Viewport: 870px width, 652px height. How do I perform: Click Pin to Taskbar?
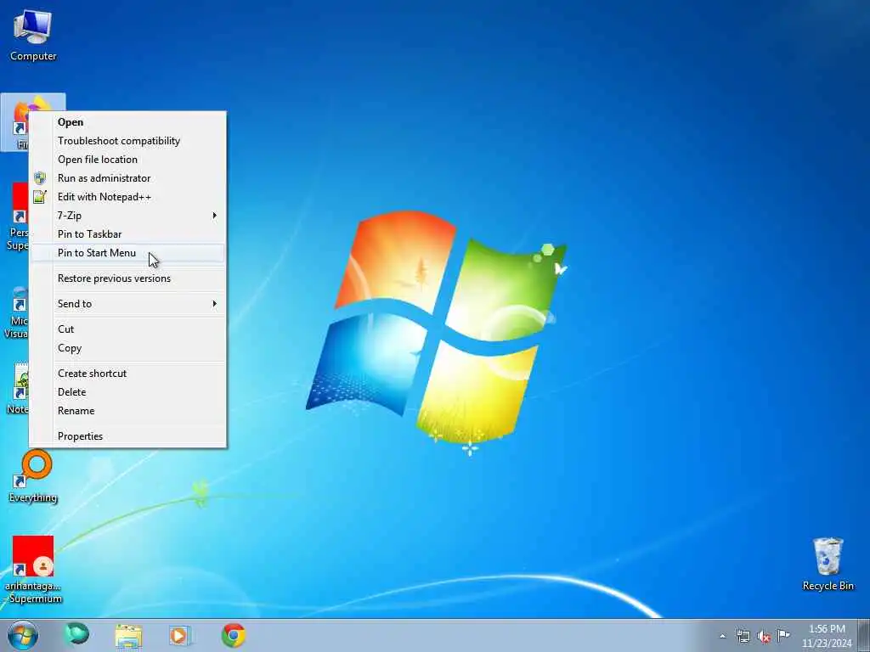pos(127,234)
